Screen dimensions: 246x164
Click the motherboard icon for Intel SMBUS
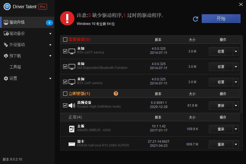point(72,129)
